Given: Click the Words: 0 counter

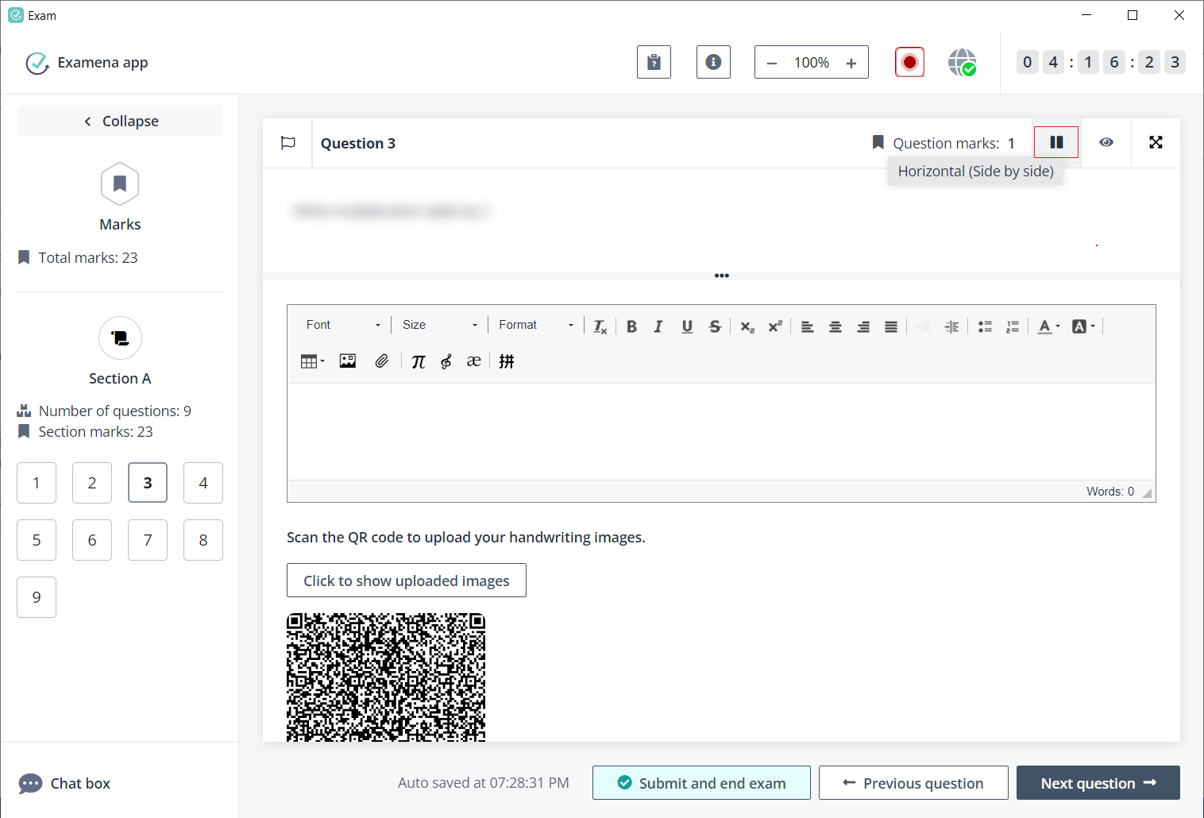Looking at the screenshot, I should 1110,492.
